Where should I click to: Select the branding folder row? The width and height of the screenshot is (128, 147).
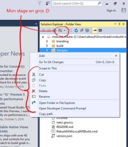click(x=83, y=41)
